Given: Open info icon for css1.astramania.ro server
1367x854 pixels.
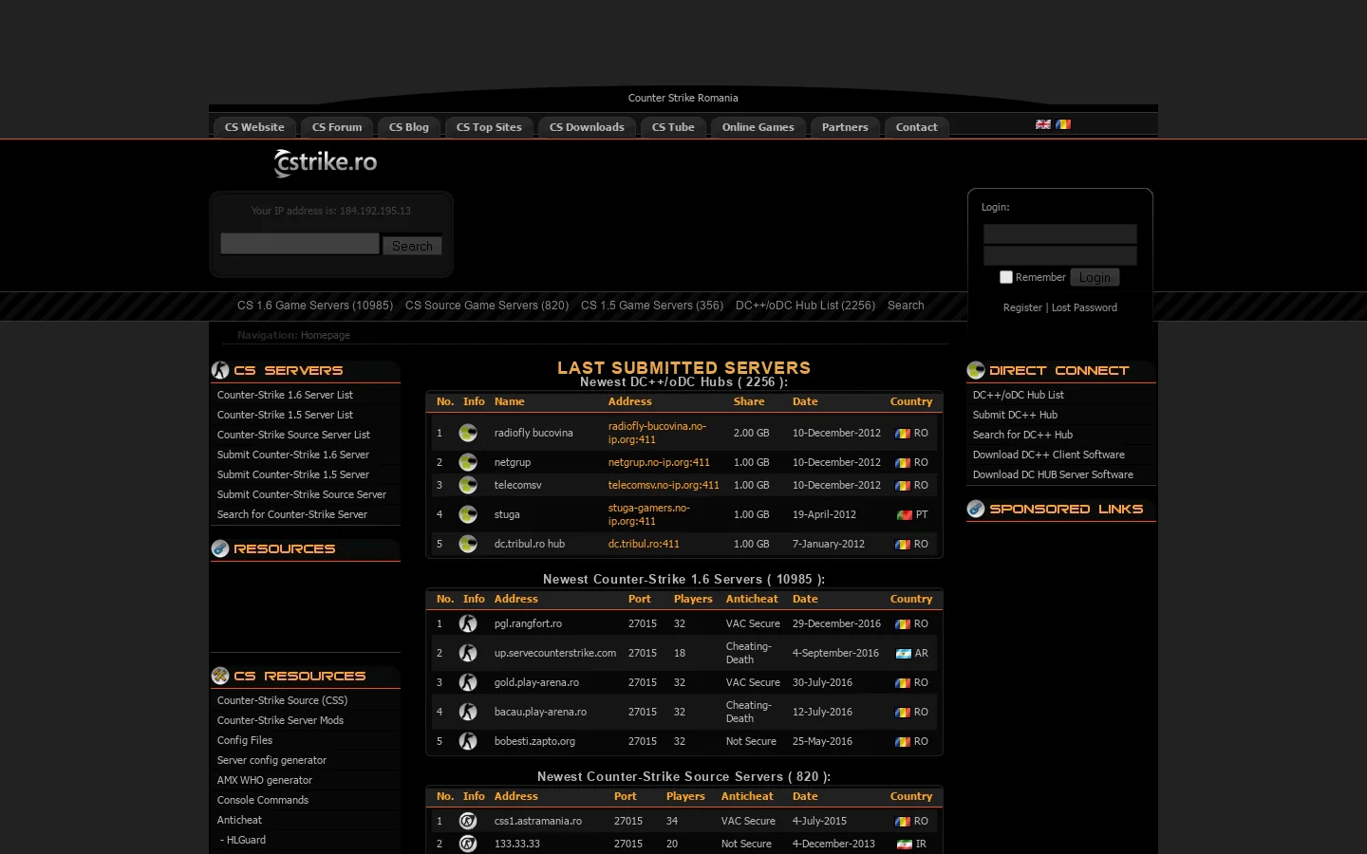Looking at the screenshot, I should 468,821.
